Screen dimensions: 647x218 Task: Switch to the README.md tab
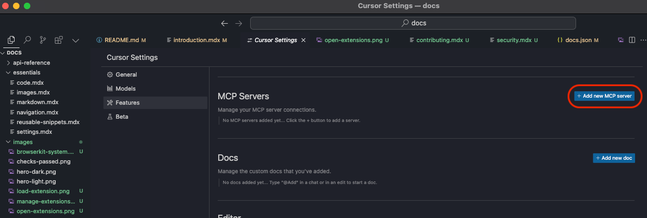pos(121,40)
